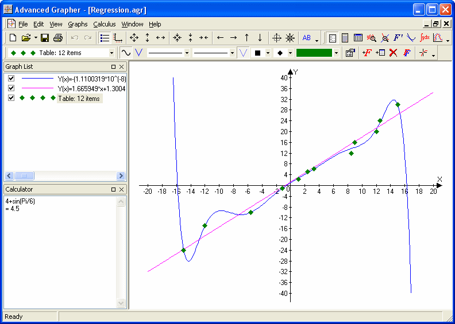Open the Calculus menu
Image resolution: width=455 pixels, height=324 pixels.
105,24
